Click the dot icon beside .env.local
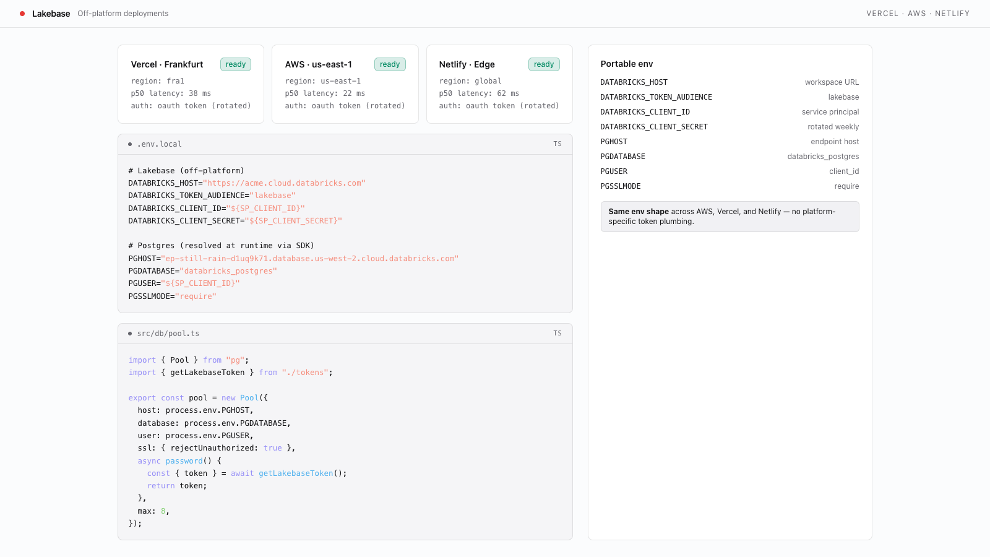 [x=130, y=144]
